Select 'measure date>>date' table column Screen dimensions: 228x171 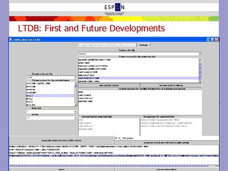click(x=139, y=81)
